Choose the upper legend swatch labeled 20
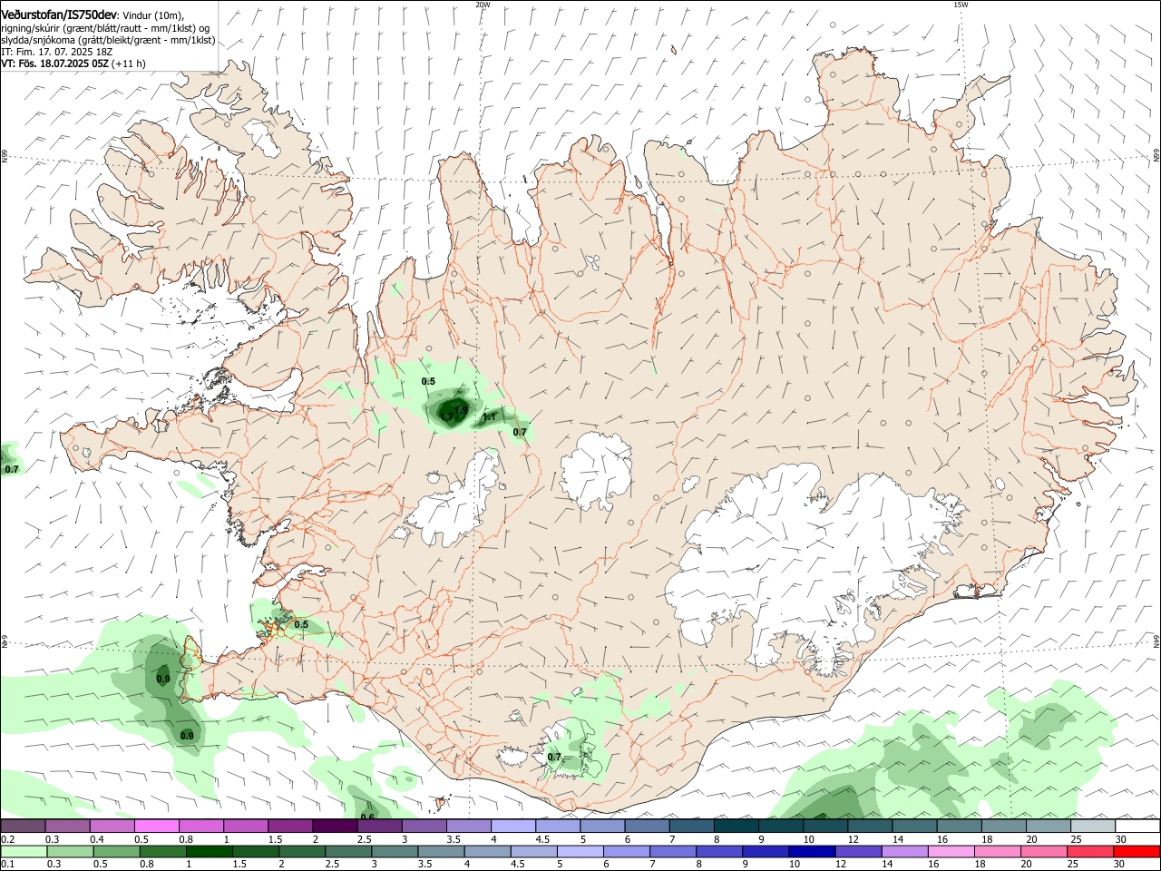 [x=1049, y=826]
